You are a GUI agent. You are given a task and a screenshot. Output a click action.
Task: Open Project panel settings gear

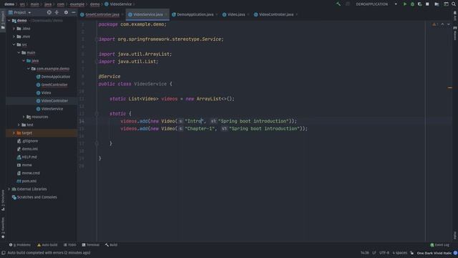[x=66, y=12]
